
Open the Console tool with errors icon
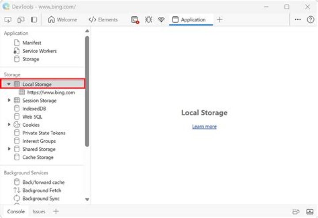coord(135,20)
